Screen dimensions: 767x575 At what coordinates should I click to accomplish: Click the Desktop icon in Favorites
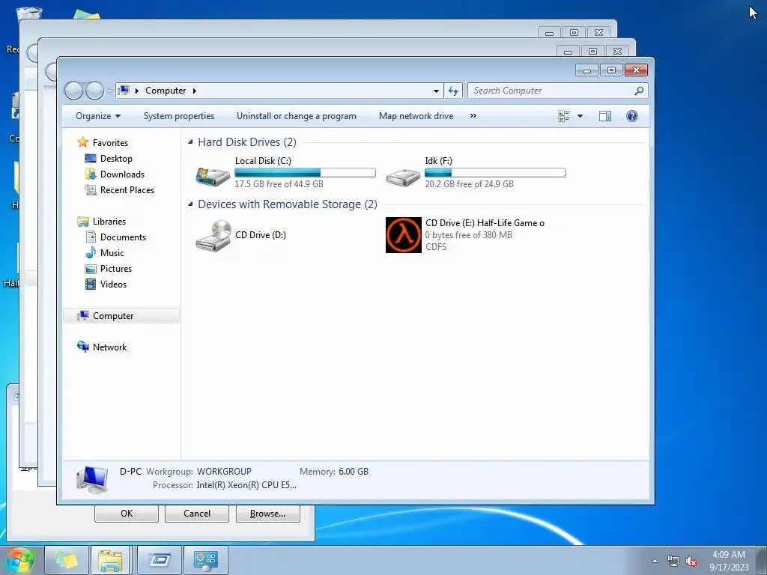[x=91, y=159]
